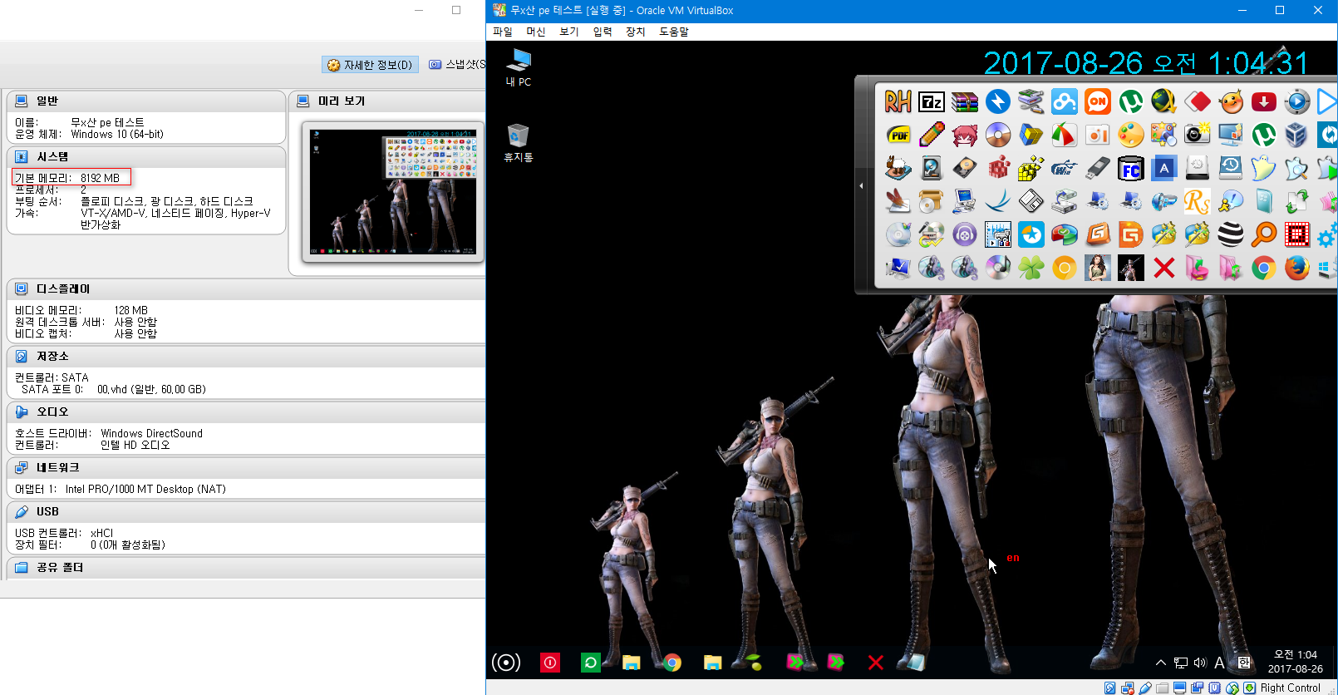Screen dimensions: 1338x695
Task: Open the 입력 menu
Action: click(x=603, y=32)
